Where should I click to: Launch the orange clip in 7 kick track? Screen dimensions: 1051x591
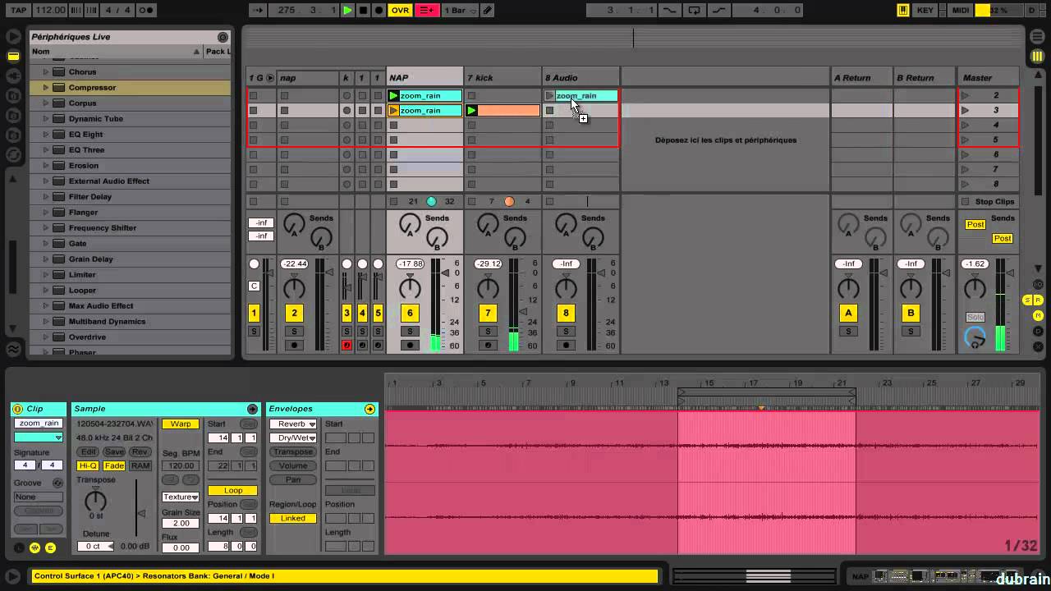pos(472,110)
